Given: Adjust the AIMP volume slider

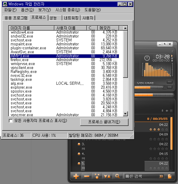Looking at the screenshot, I should (149, 87).
